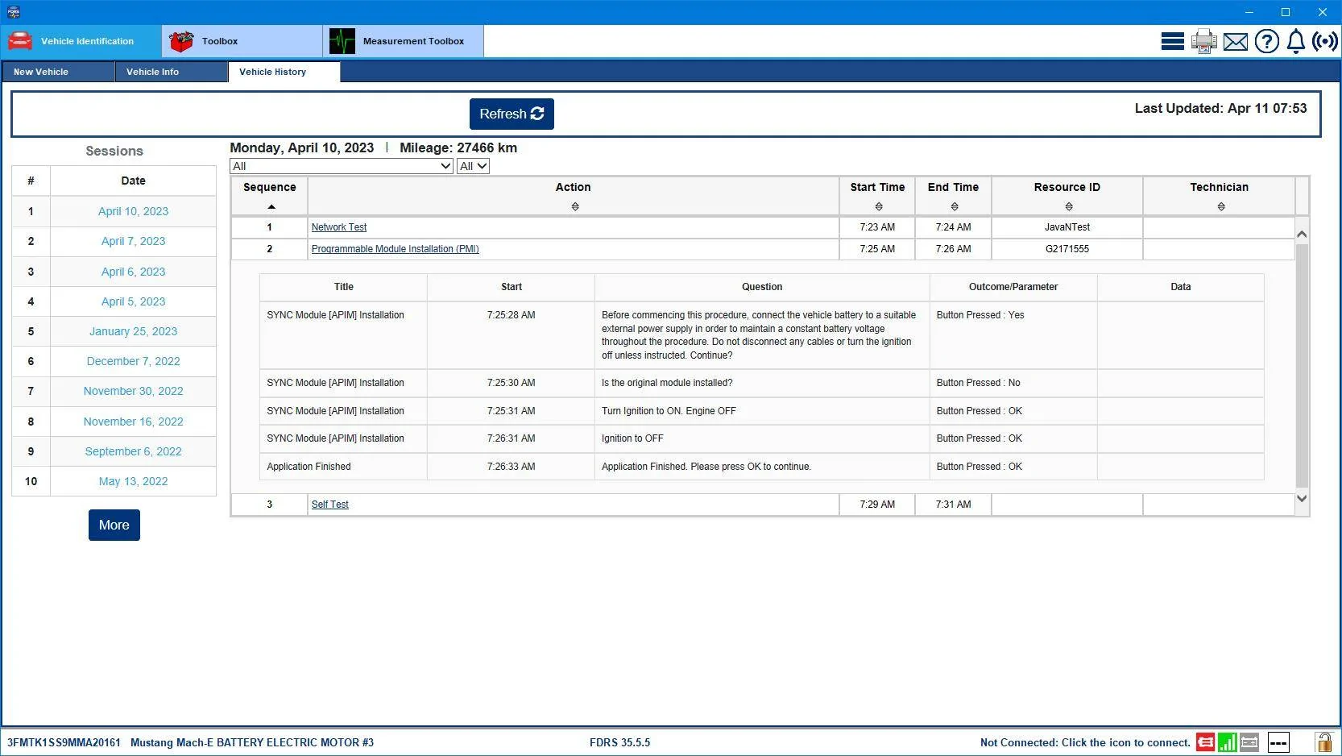Sort by Technician column icon
1342x756 pixels.
(x=1221, y=207)
